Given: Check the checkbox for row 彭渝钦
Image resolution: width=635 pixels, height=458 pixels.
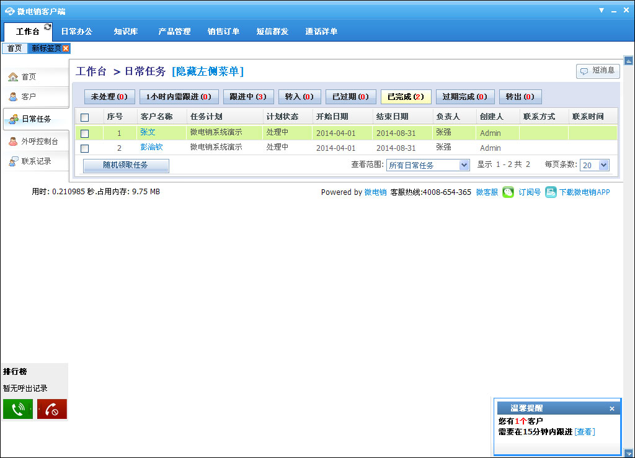Looking at the screenshot, I should point(84,148).
